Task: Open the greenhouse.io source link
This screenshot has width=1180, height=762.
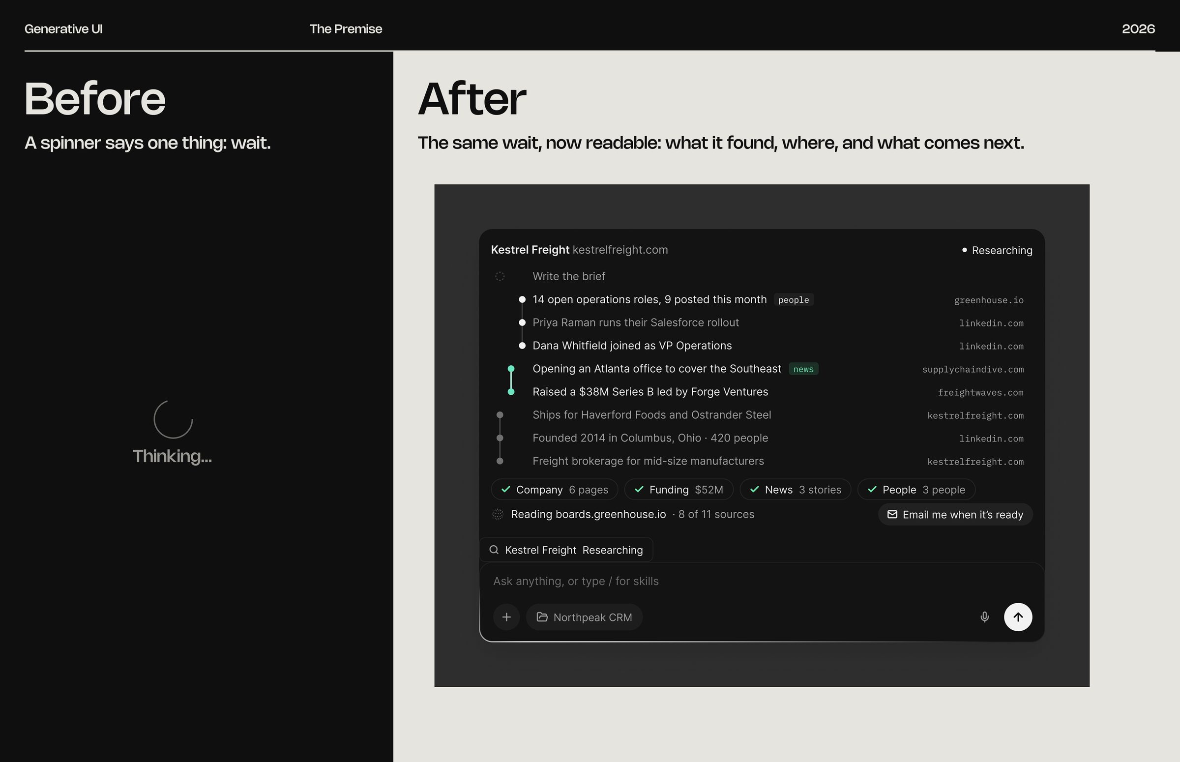Action: pos(989,300)
